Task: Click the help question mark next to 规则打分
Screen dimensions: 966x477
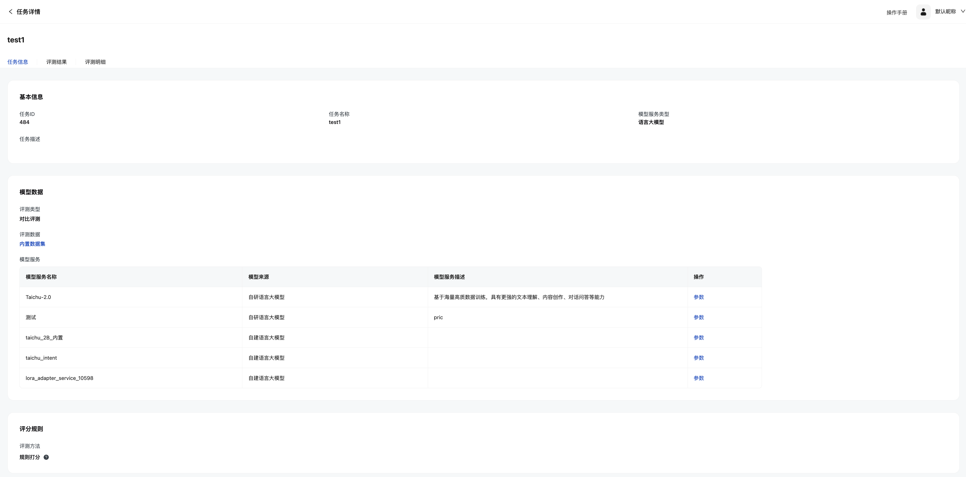Action: [46, 457]
